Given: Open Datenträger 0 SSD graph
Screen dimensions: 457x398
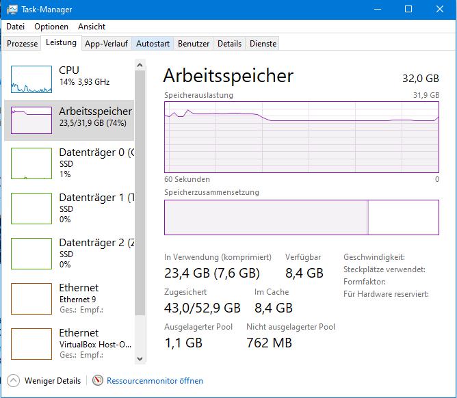Looking at the screenshot, I should click(x=31, y=164).
